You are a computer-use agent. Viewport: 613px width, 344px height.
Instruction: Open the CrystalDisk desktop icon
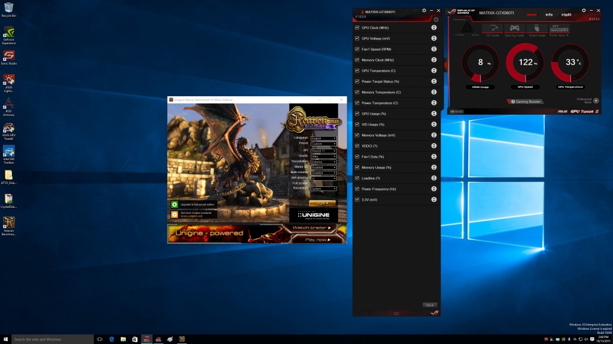tap(8, 201)
